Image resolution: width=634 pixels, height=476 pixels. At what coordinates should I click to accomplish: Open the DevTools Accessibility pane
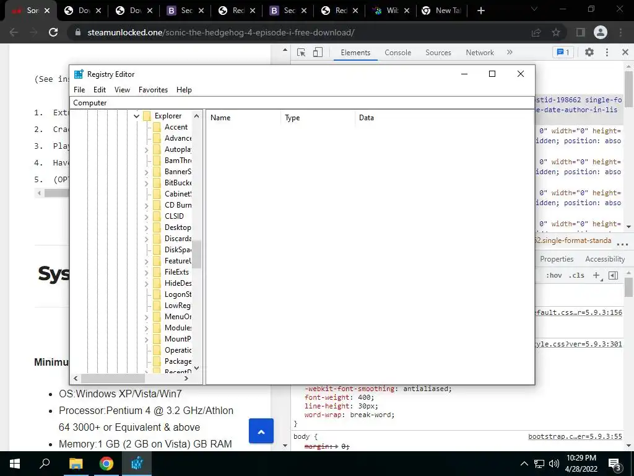coord(605,259)
